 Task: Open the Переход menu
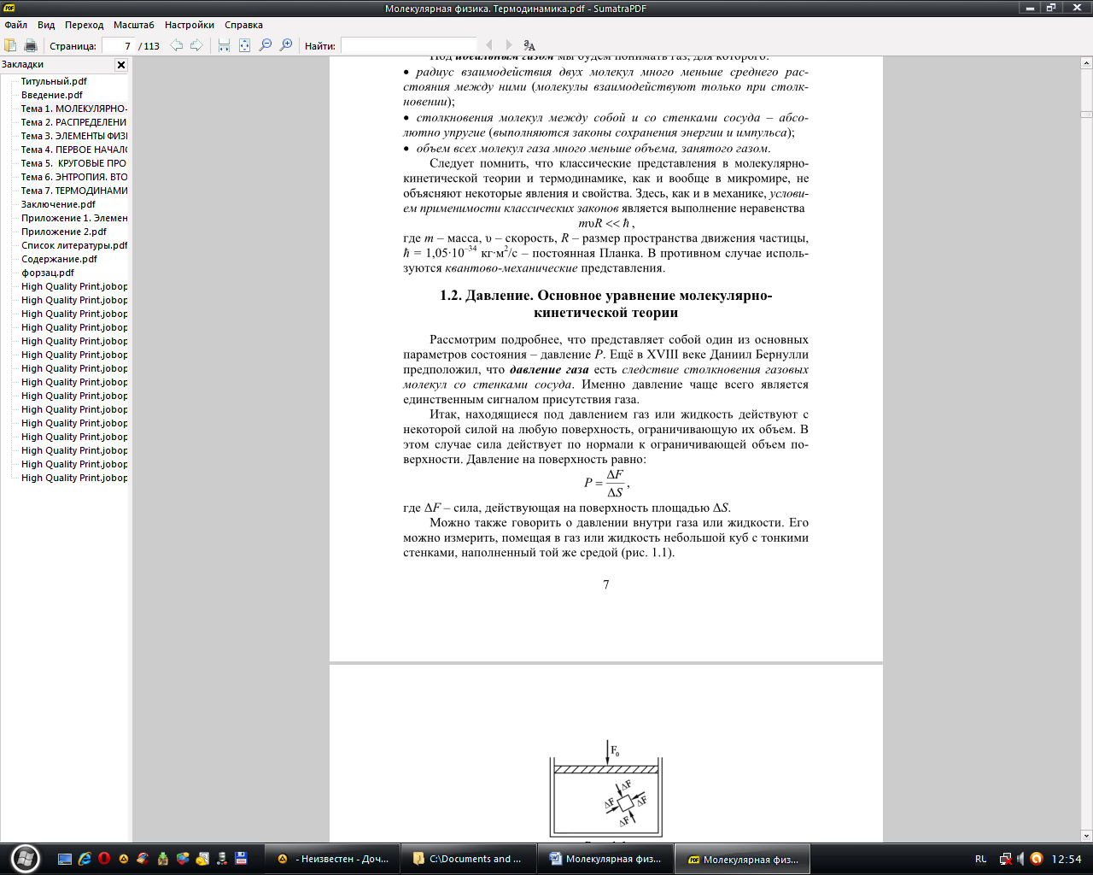[x=84, y=25]
